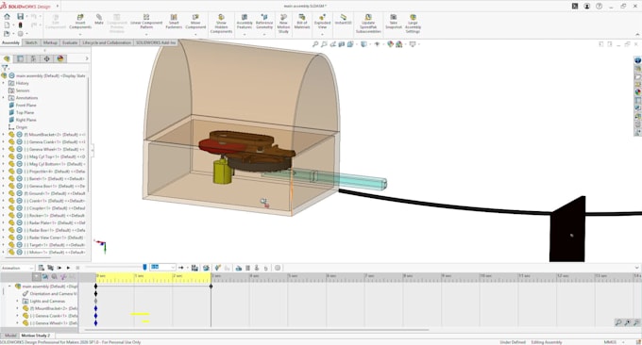Click the motion playback time slider handle
The image size is (642, 345).
click(144, 268)
